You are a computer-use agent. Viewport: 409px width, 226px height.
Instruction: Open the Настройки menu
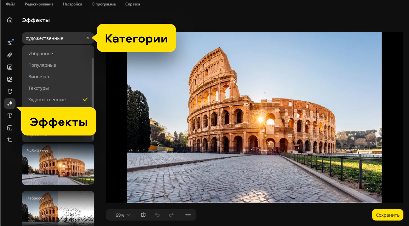point(72,4)
